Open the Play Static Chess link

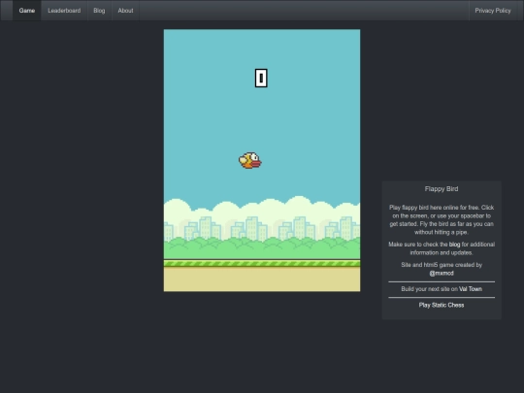(442, 305)
